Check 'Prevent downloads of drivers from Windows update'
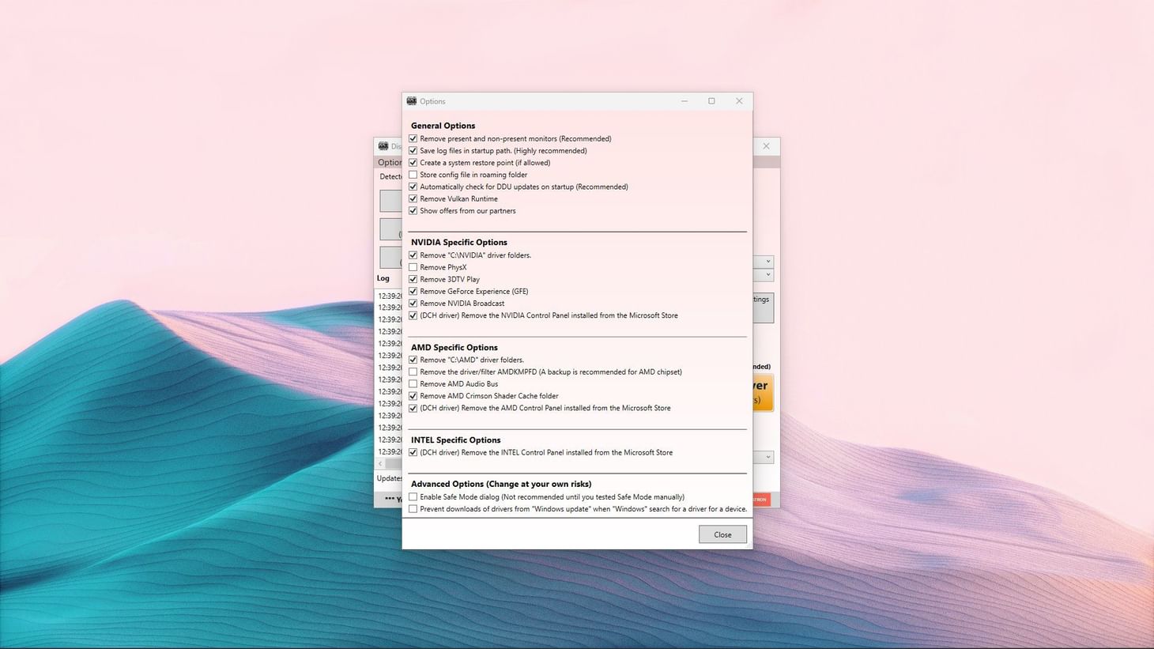1154x649 pixels. [x=413, y=508]
